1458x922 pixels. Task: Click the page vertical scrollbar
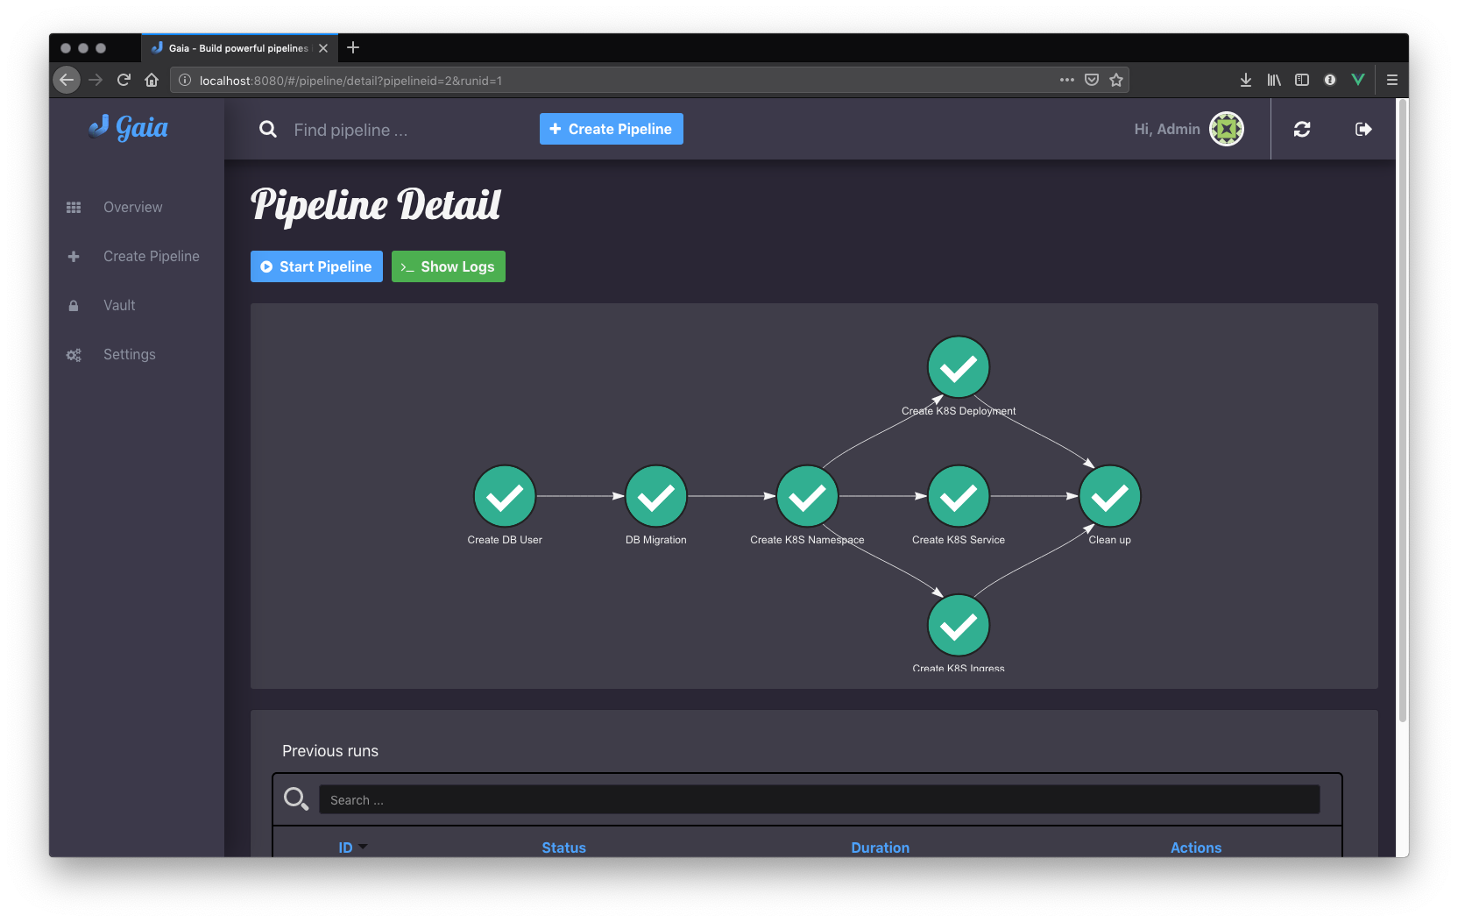[x=1402, y=412]
